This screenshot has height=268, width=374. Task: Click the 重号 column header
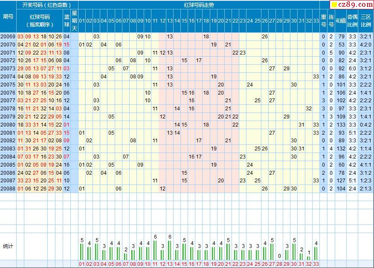[x=323, y=21]
